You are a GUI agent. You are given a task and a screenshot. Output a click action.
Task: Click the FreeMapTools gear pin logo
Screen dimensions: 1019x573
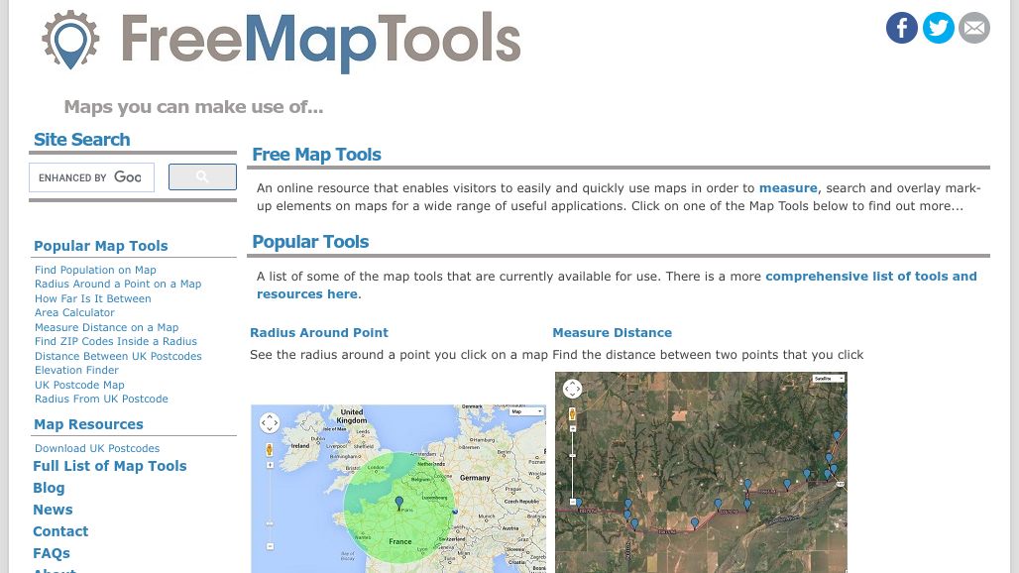(x=70, y=40)
